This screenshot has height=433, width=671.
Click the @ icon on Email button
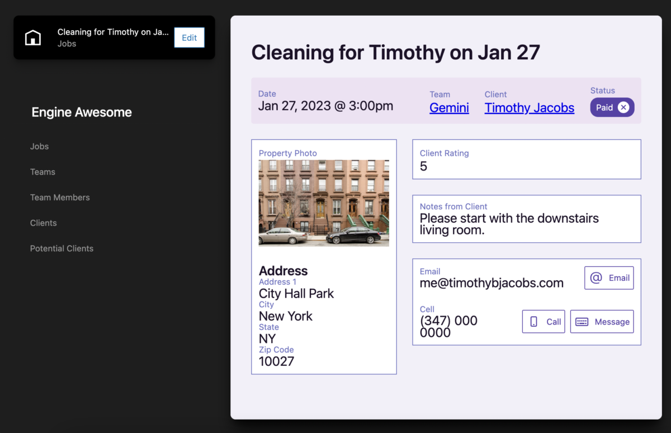pos(596,278)
